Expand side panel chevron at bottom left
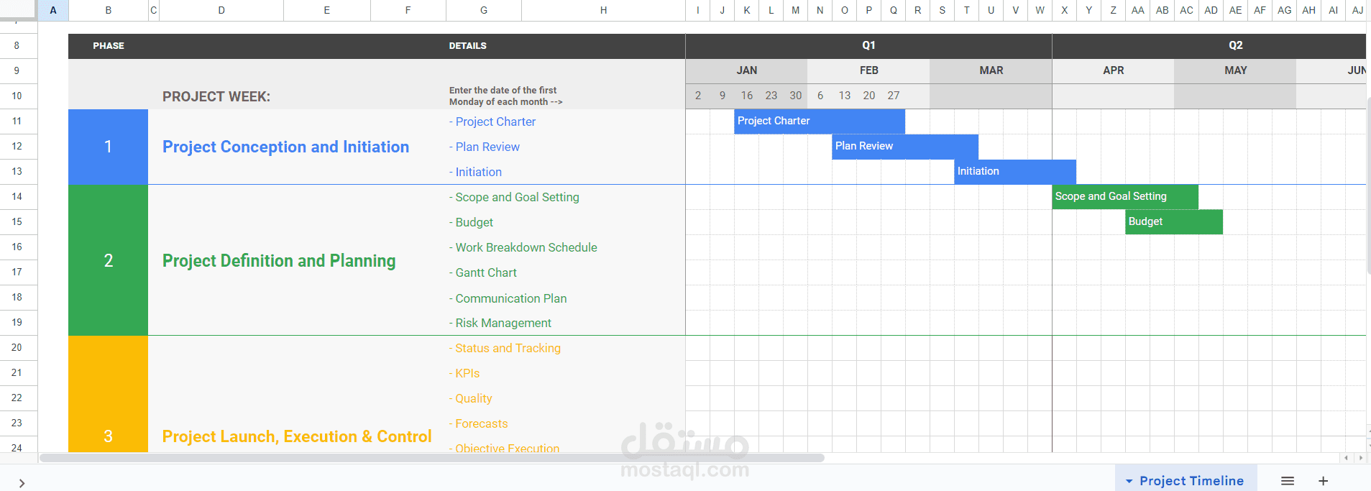Image resolution: width=1371 pixels, height=491 pixels. (22, 483)
